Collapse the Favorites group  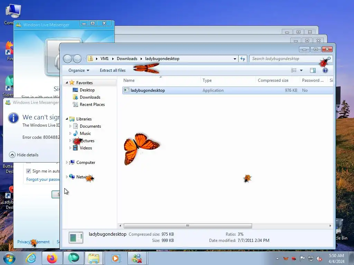[x=67, y=83]
